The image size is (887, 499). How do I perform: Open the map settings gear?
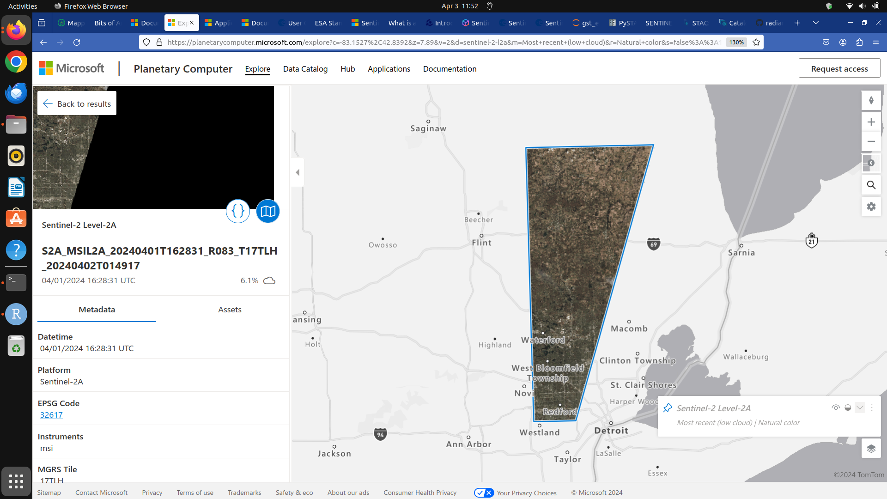pos(871,207)
